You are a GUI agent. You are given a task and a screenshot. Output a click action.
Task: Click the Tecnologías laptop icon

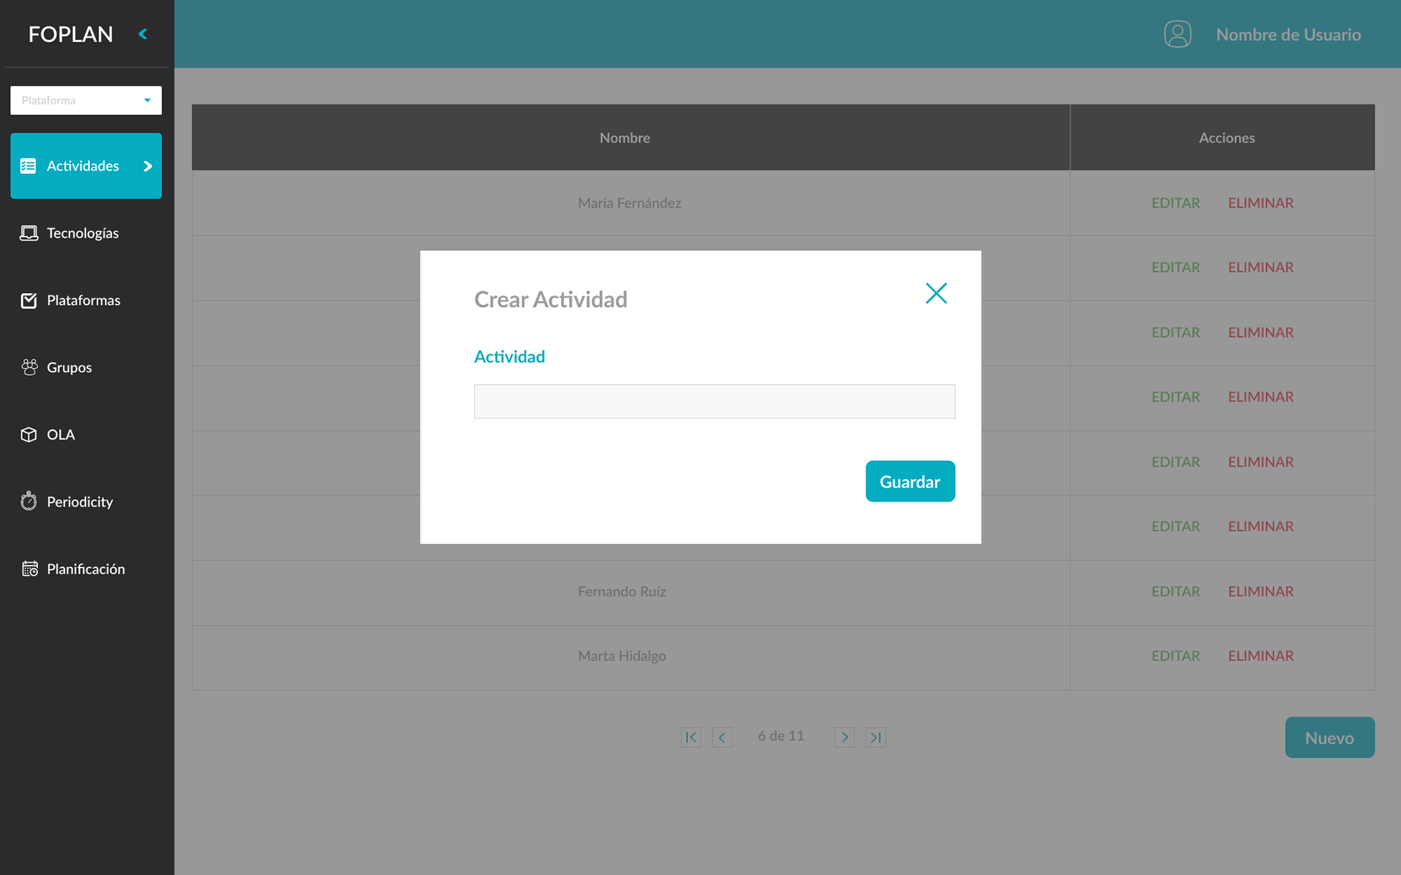[x=28, y=233]
